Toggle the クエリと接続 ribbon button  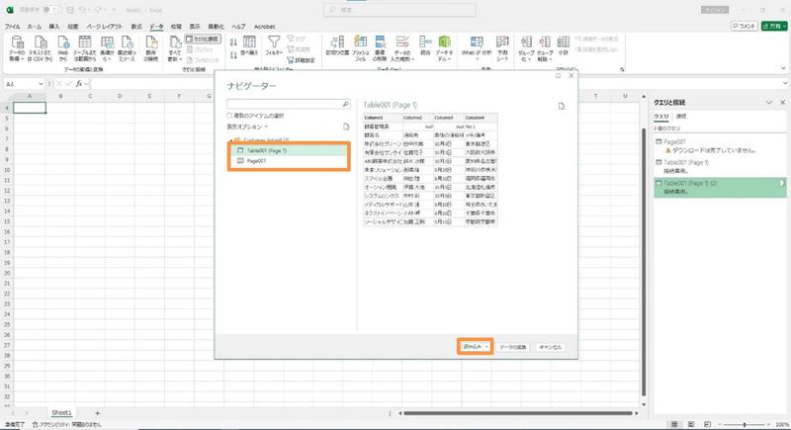point(204,39)
